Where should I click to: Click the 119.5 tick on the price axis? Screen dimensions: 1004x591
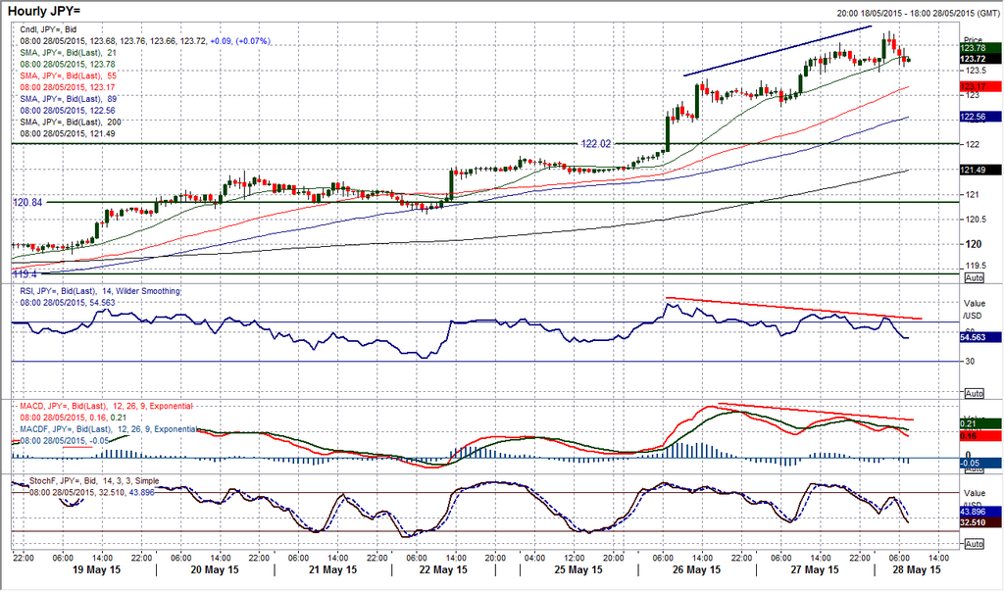(x=976, y=265)
